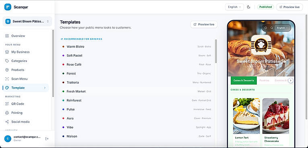308x148 pixels.
Task: Click the Recommended for Bakeries label
Action: (82, 39)
